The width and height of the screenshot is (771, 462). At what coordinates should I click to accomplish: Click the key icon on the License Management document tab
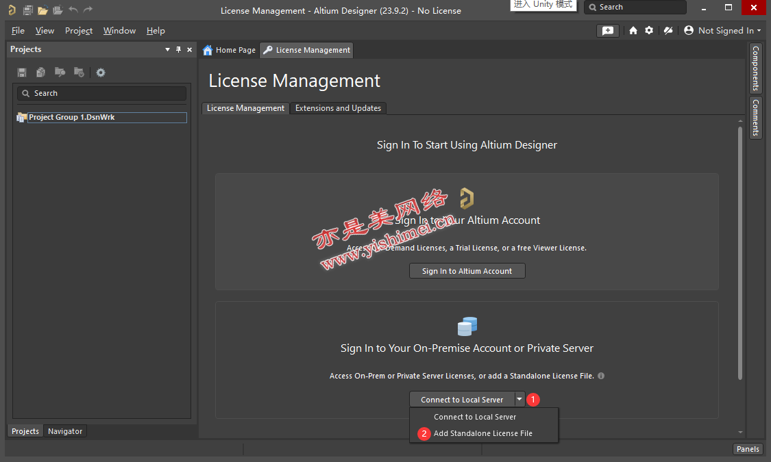pos(268,50)
